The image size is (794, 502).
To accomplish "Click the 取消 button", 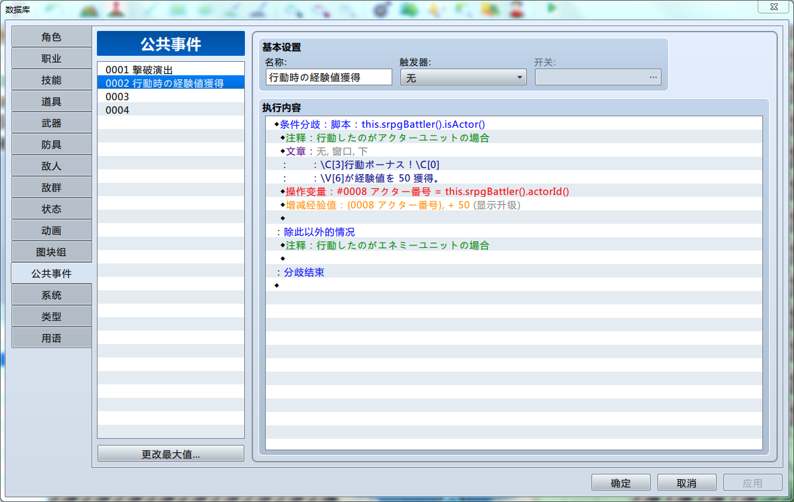I will click(686, 483).
